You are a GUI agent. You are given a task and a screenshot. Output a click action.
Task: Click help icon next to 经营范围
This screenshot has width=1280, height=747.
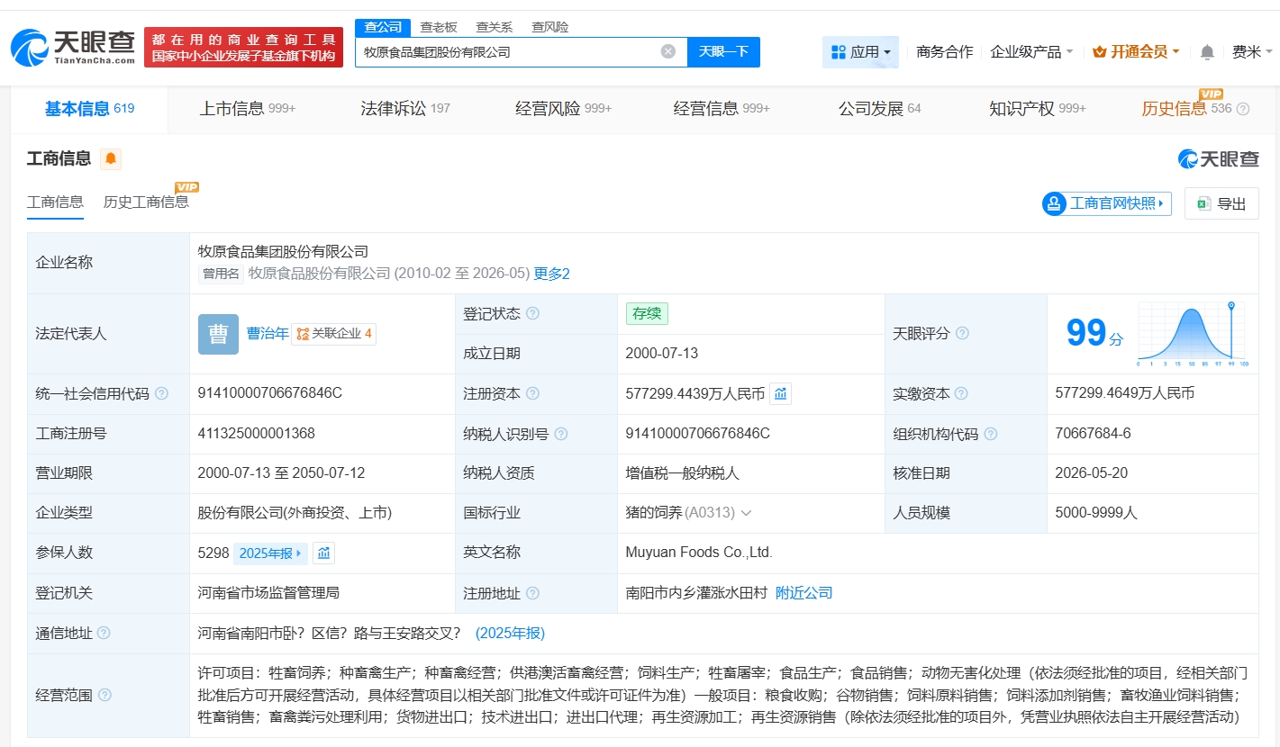[x=104, y=695]
